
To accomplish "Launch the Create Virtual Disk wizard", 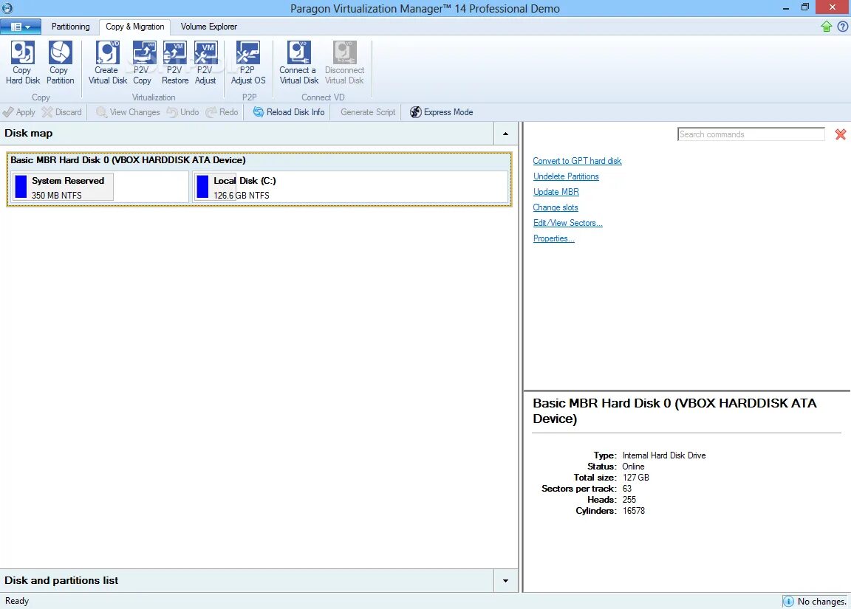I will (107, 62).
